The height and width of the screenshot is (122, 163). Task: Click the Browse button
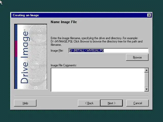tap(137, 57)
